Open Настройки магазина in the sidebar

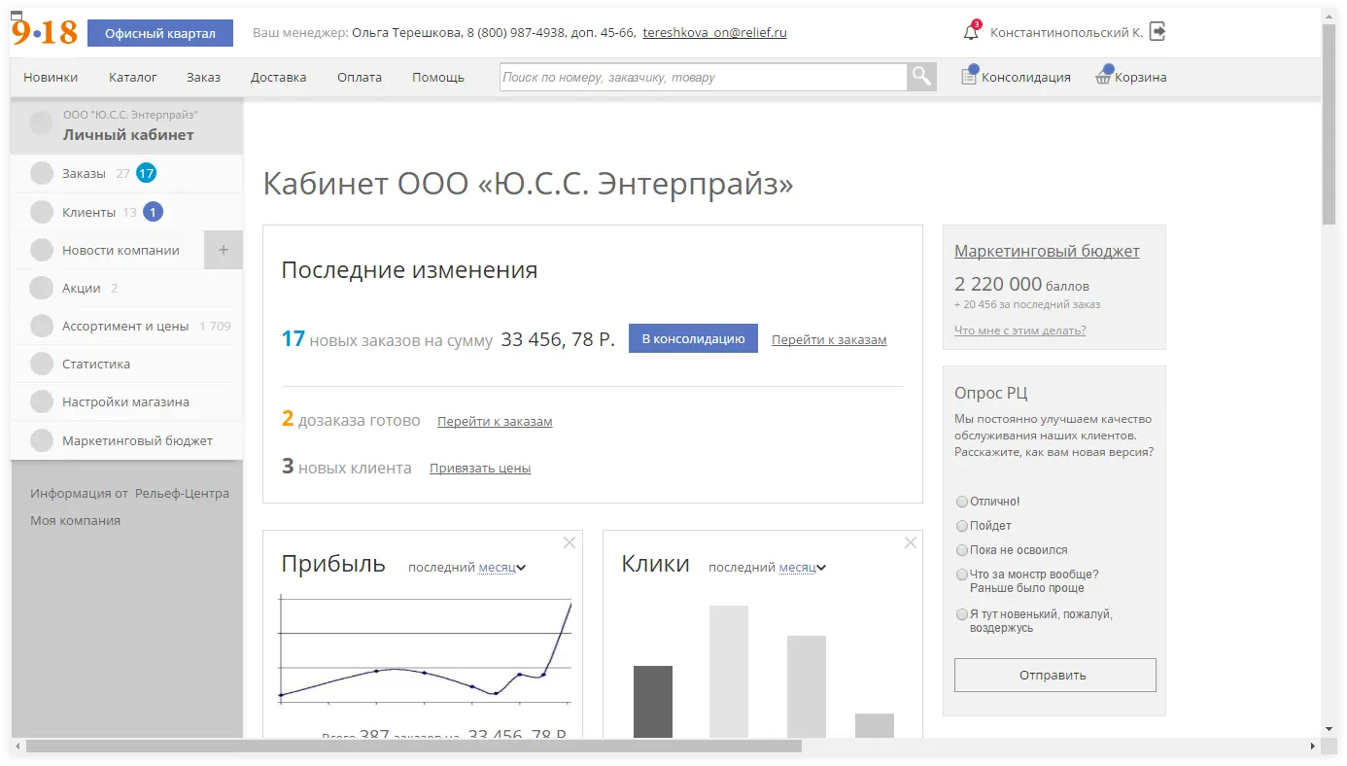point(126,401)
